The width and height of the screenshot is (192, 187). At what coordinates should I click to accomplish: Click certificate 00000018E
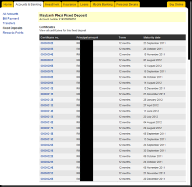point(47,134)
